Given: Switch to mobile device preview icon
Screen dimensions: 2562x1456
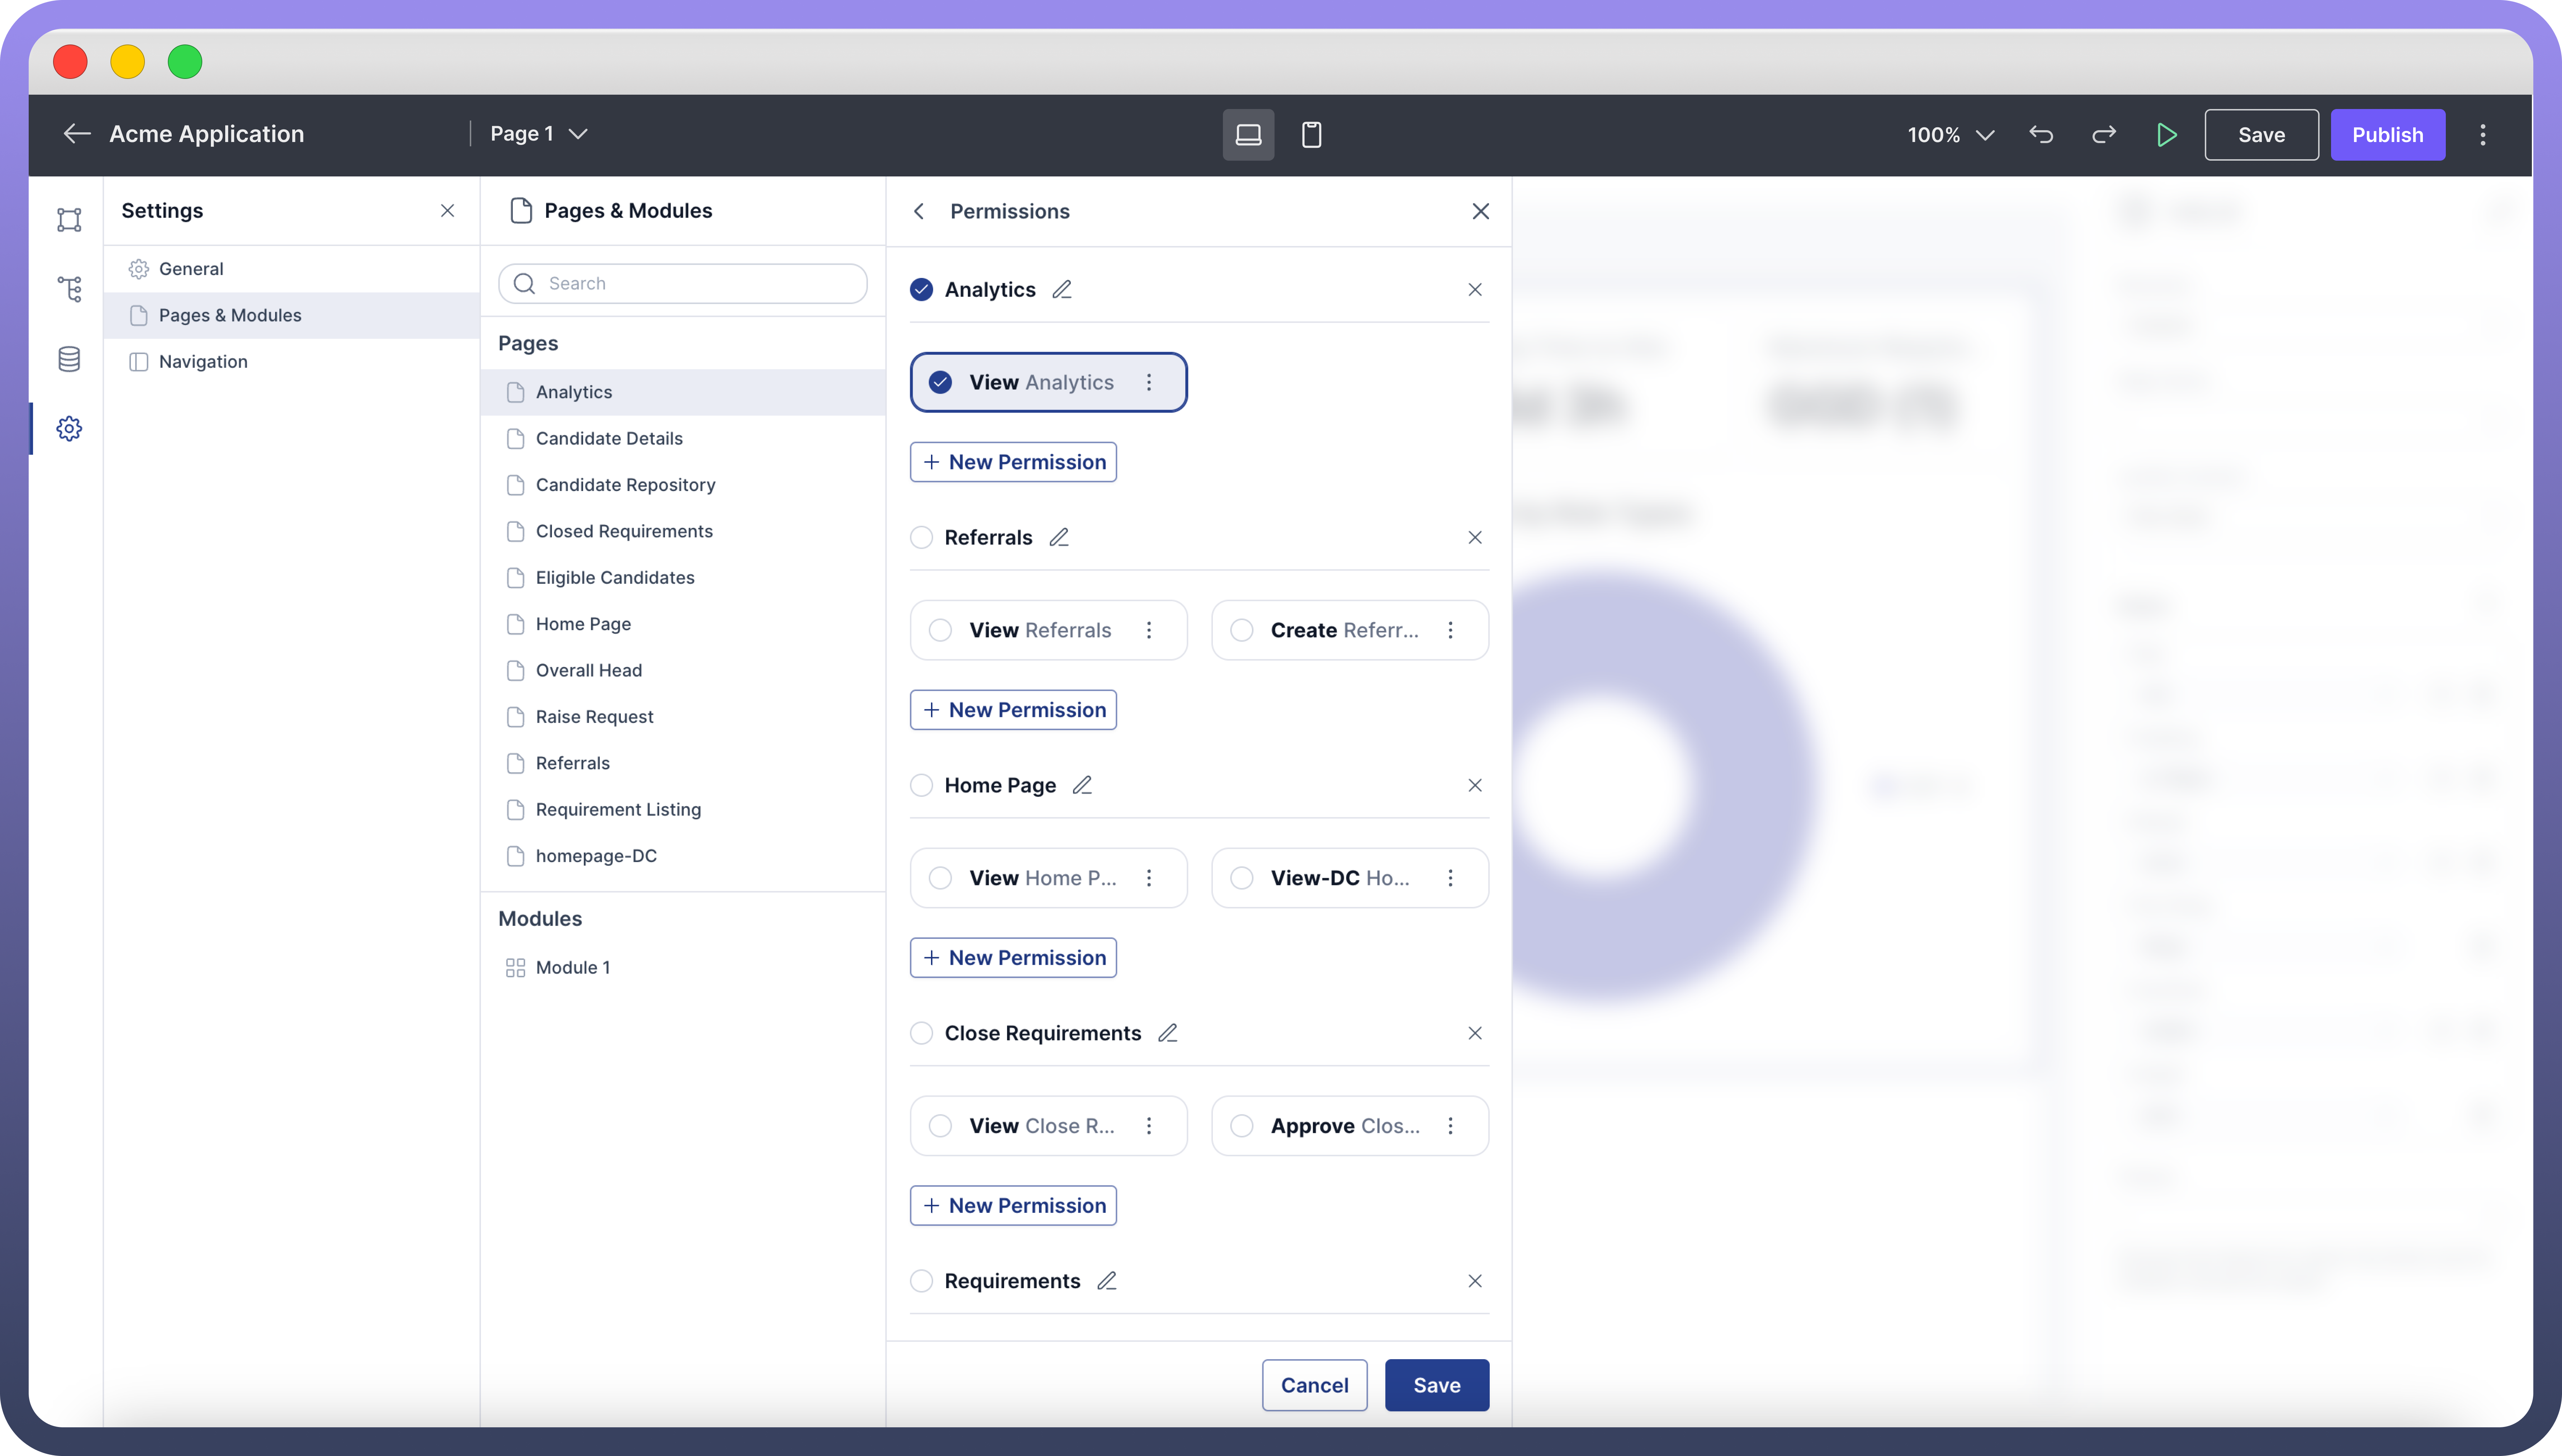Looking at the screenshot, I should point(1311,134).
